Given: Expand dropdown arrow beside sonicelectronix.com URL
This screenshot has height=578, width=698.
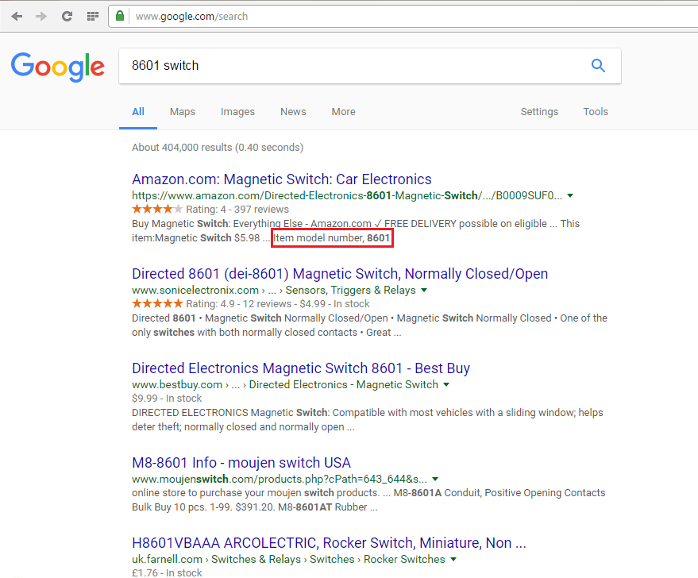Looking at the screenshot, I should pyautogui.click(x=424, y=290).
